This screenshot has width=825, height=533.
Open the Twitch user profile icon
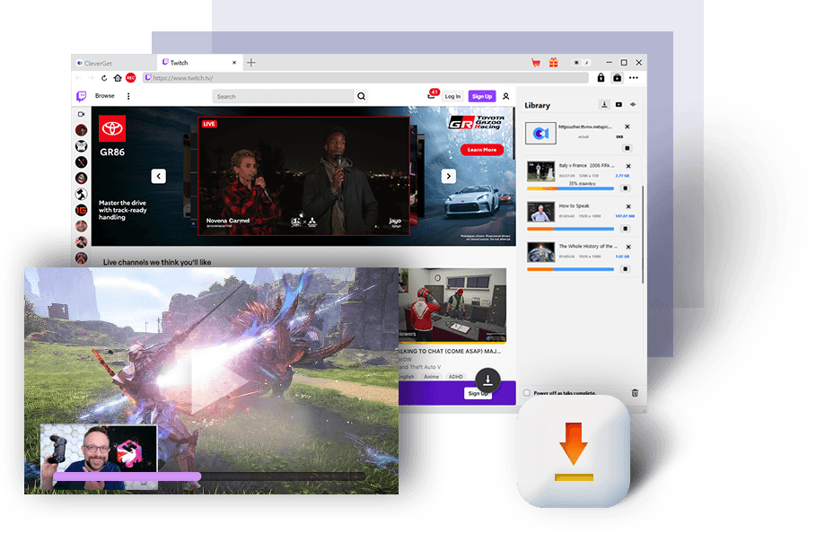[505, 96]
